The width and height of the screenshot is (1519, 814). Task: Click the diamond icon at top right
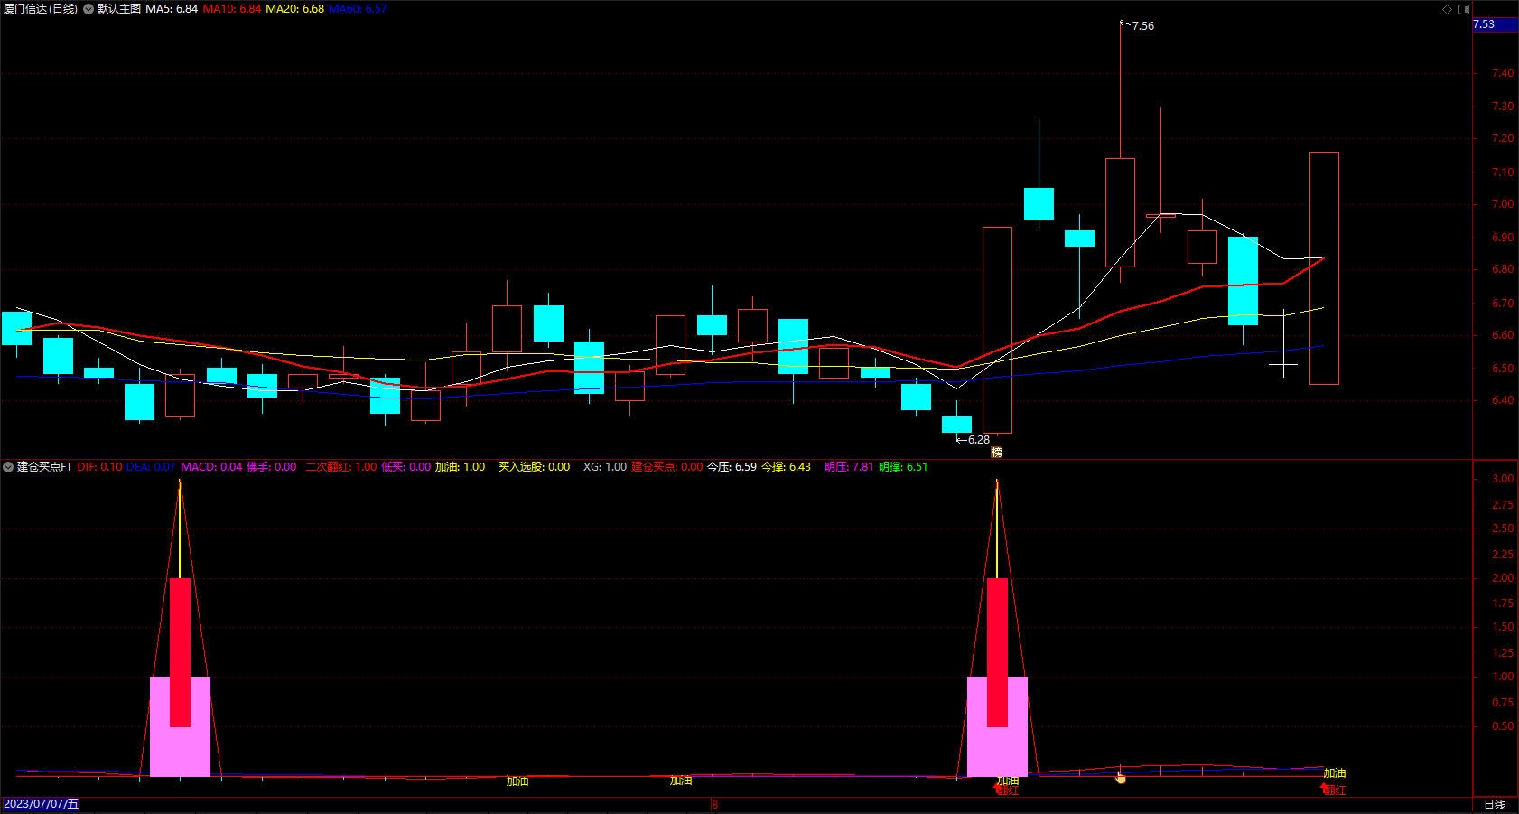tap(1447, 9)
